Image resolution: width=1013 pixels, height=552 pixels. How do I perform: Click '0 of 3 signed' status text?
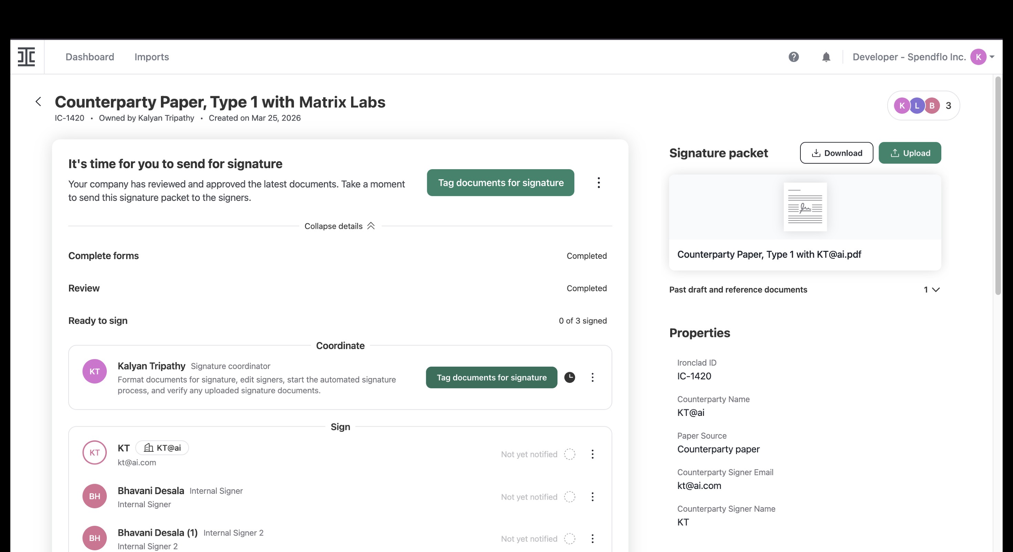pyautogui.click(x=583, y=321)
